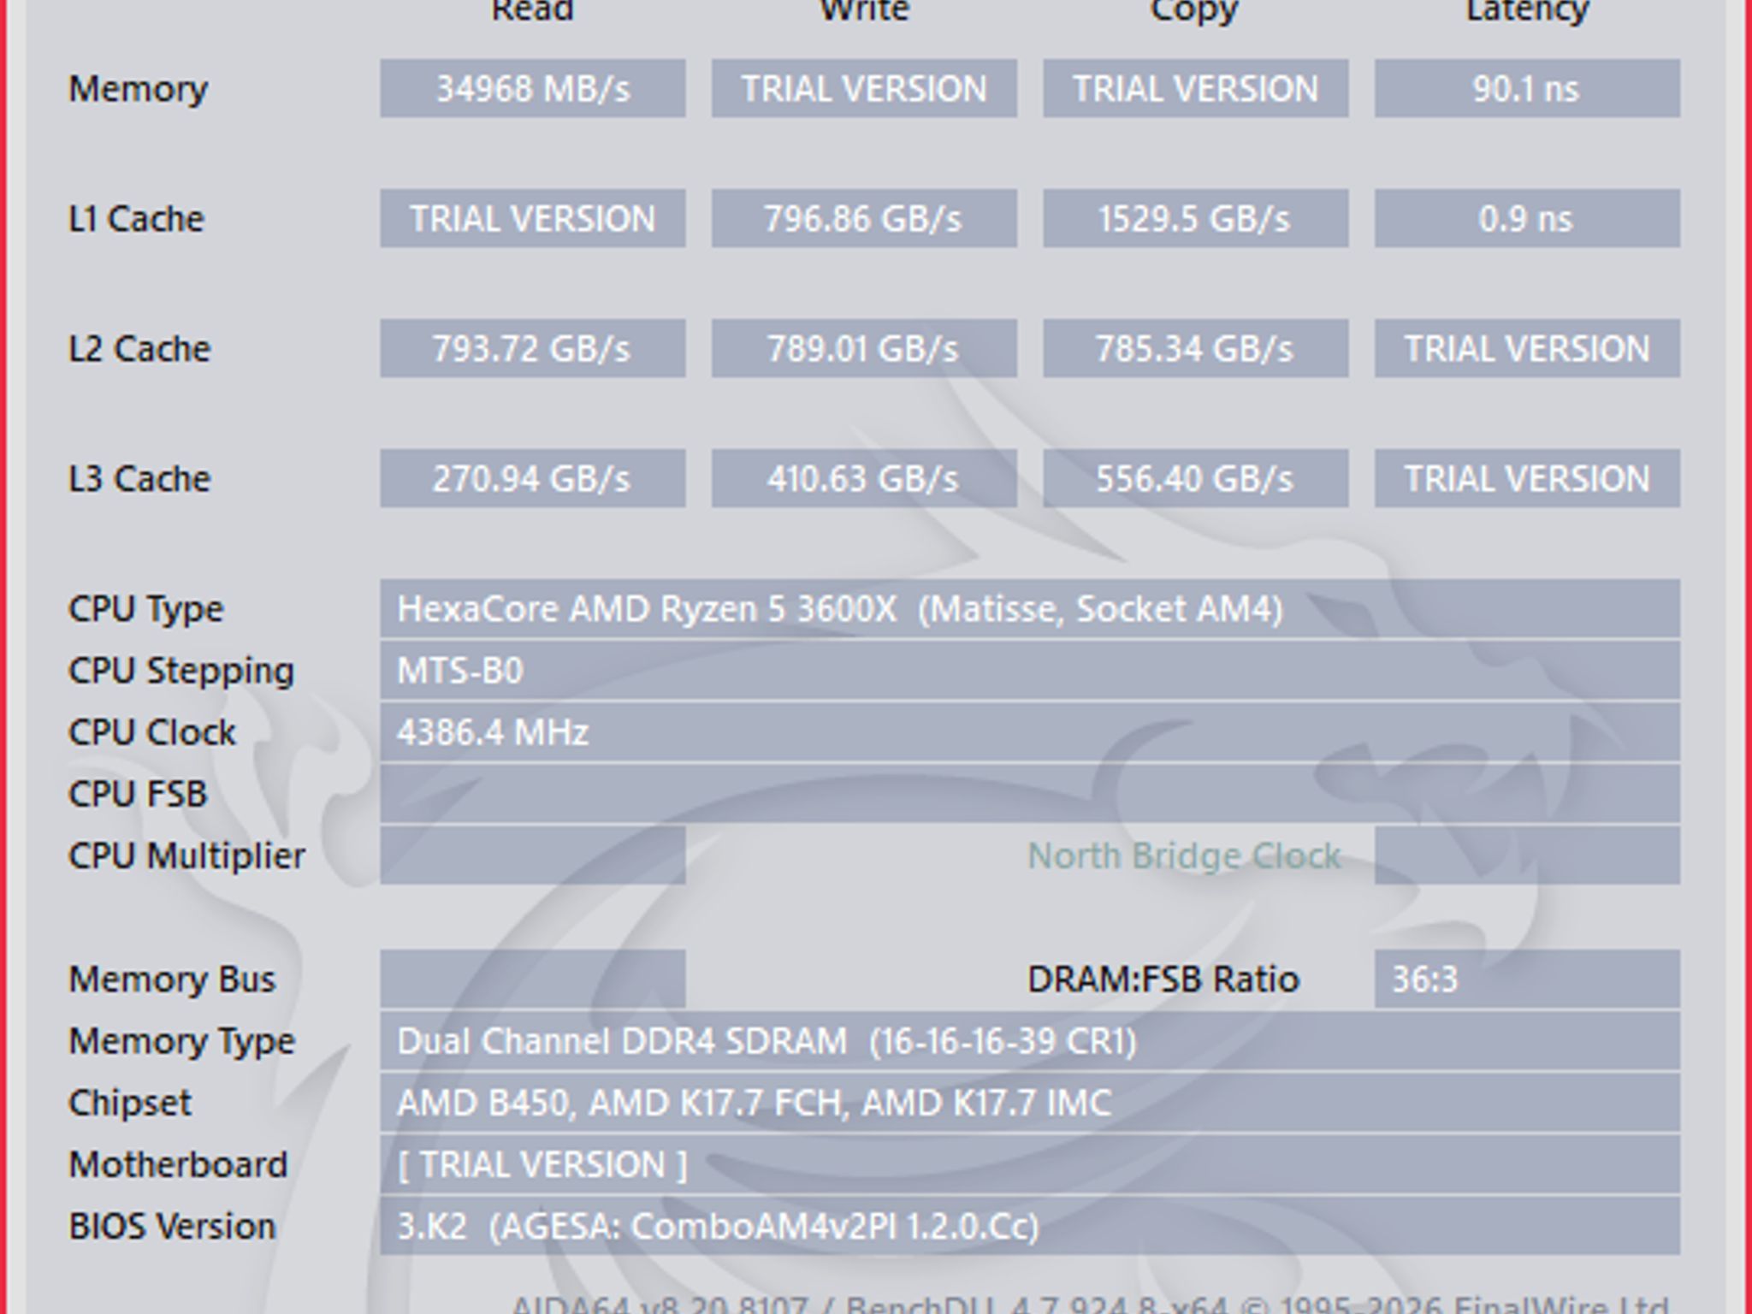
Task: Click CPU Clock value 4386.4 MHz
Action: 1030,732
